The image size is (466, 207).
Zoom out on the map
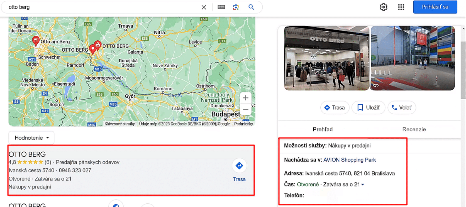246,109
